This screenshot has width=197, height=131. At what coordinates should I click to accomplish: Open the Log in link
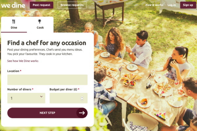tap(171, 5)
